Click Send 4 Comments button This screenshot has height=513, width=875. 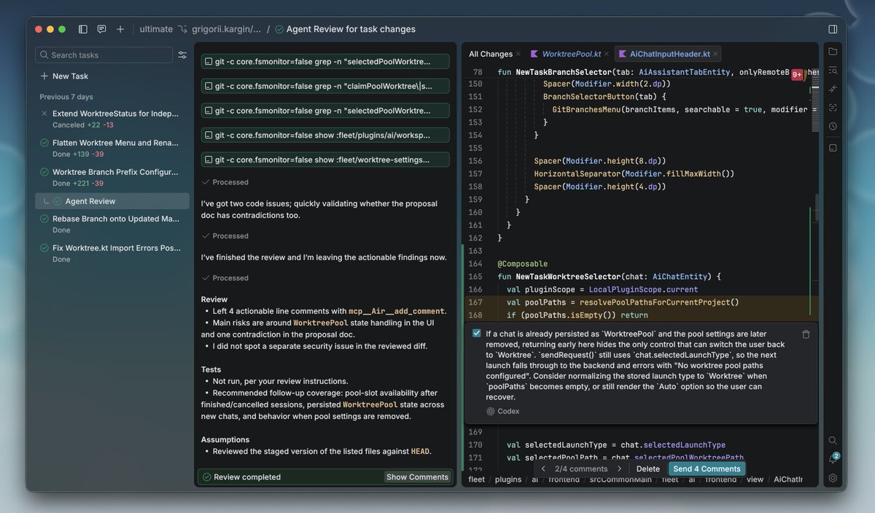coord(707,469)
